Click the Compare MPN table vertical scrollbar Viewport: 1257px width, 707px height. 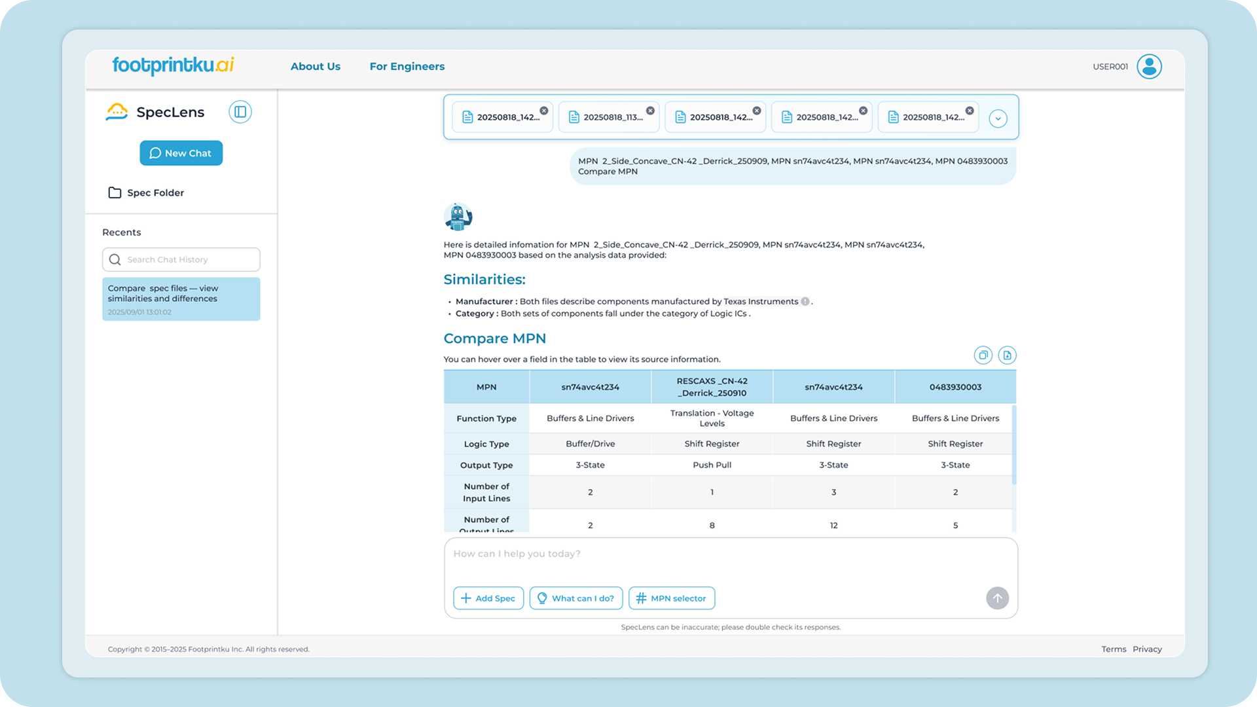1014,445
